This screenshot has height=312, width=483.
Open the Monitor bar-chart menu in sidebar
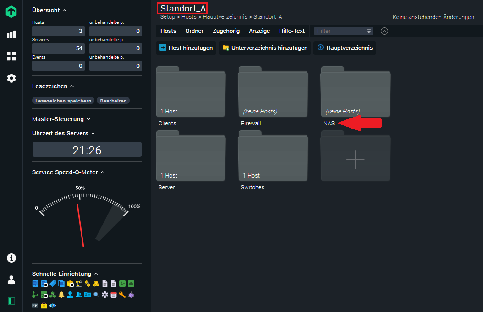click(11, 34)
